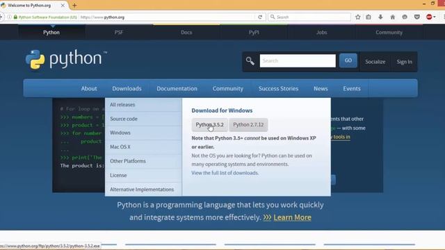The height and width of the screenshot is (250, 445).
Task: Download Python 3.5.2 for Windows
Action: [209, 125]
